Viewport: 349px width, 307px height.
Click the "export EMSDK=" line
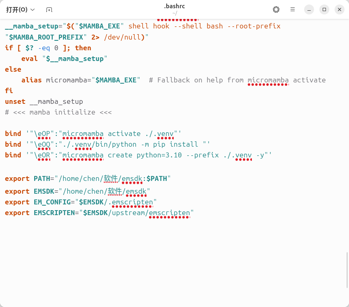click(x=77, y=191)
